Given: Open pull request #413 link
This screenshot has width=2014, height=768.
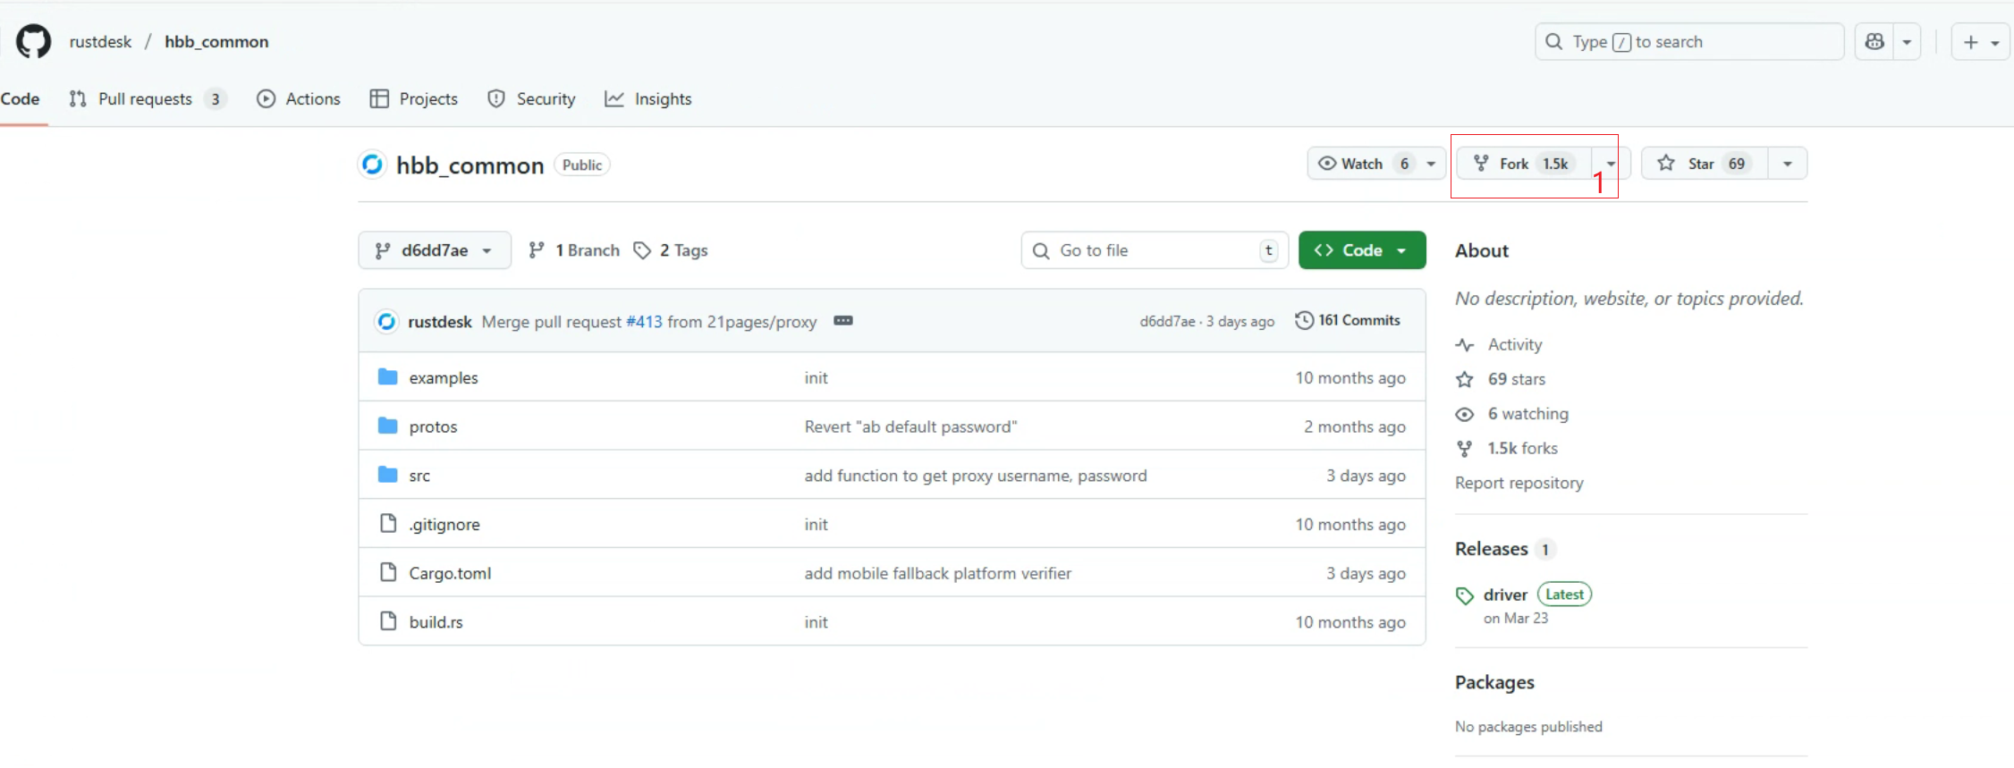Looking at the screenshot, I should click(644, 322).
